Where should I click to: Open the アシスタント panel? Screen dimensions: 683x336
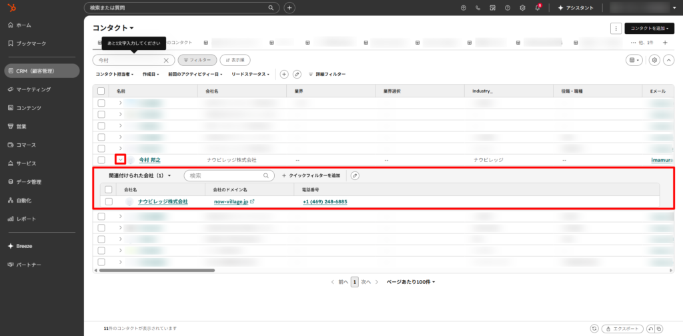coord(576,8)
